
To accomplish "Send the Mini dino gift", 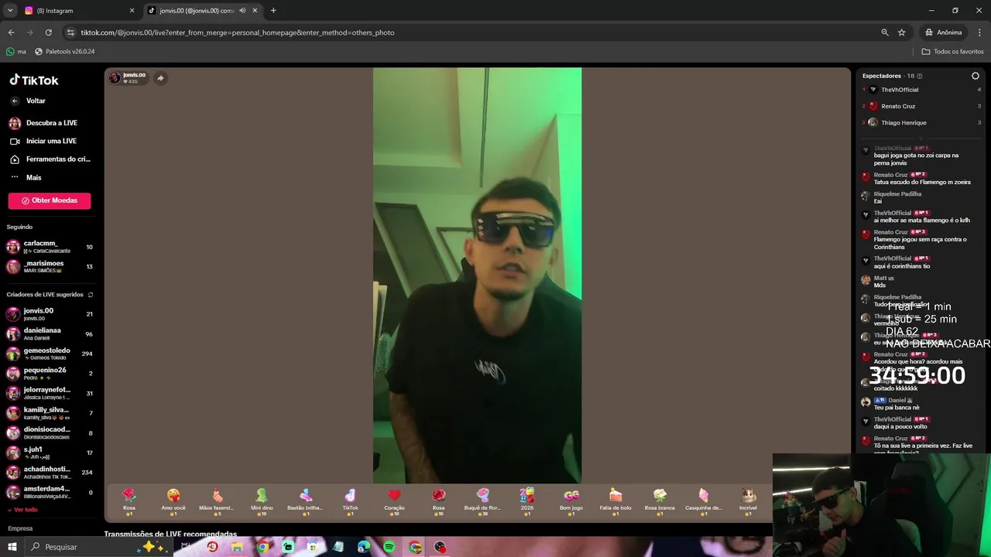I will pos(262,501).
